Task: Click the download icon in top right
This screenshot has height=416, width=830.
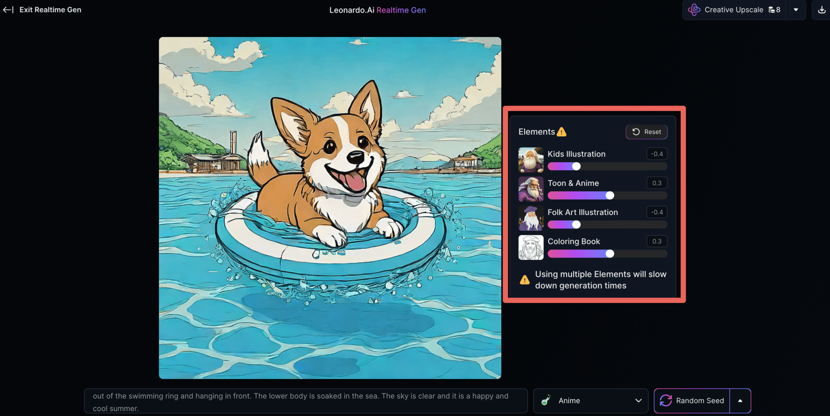Action: (821, 10)
